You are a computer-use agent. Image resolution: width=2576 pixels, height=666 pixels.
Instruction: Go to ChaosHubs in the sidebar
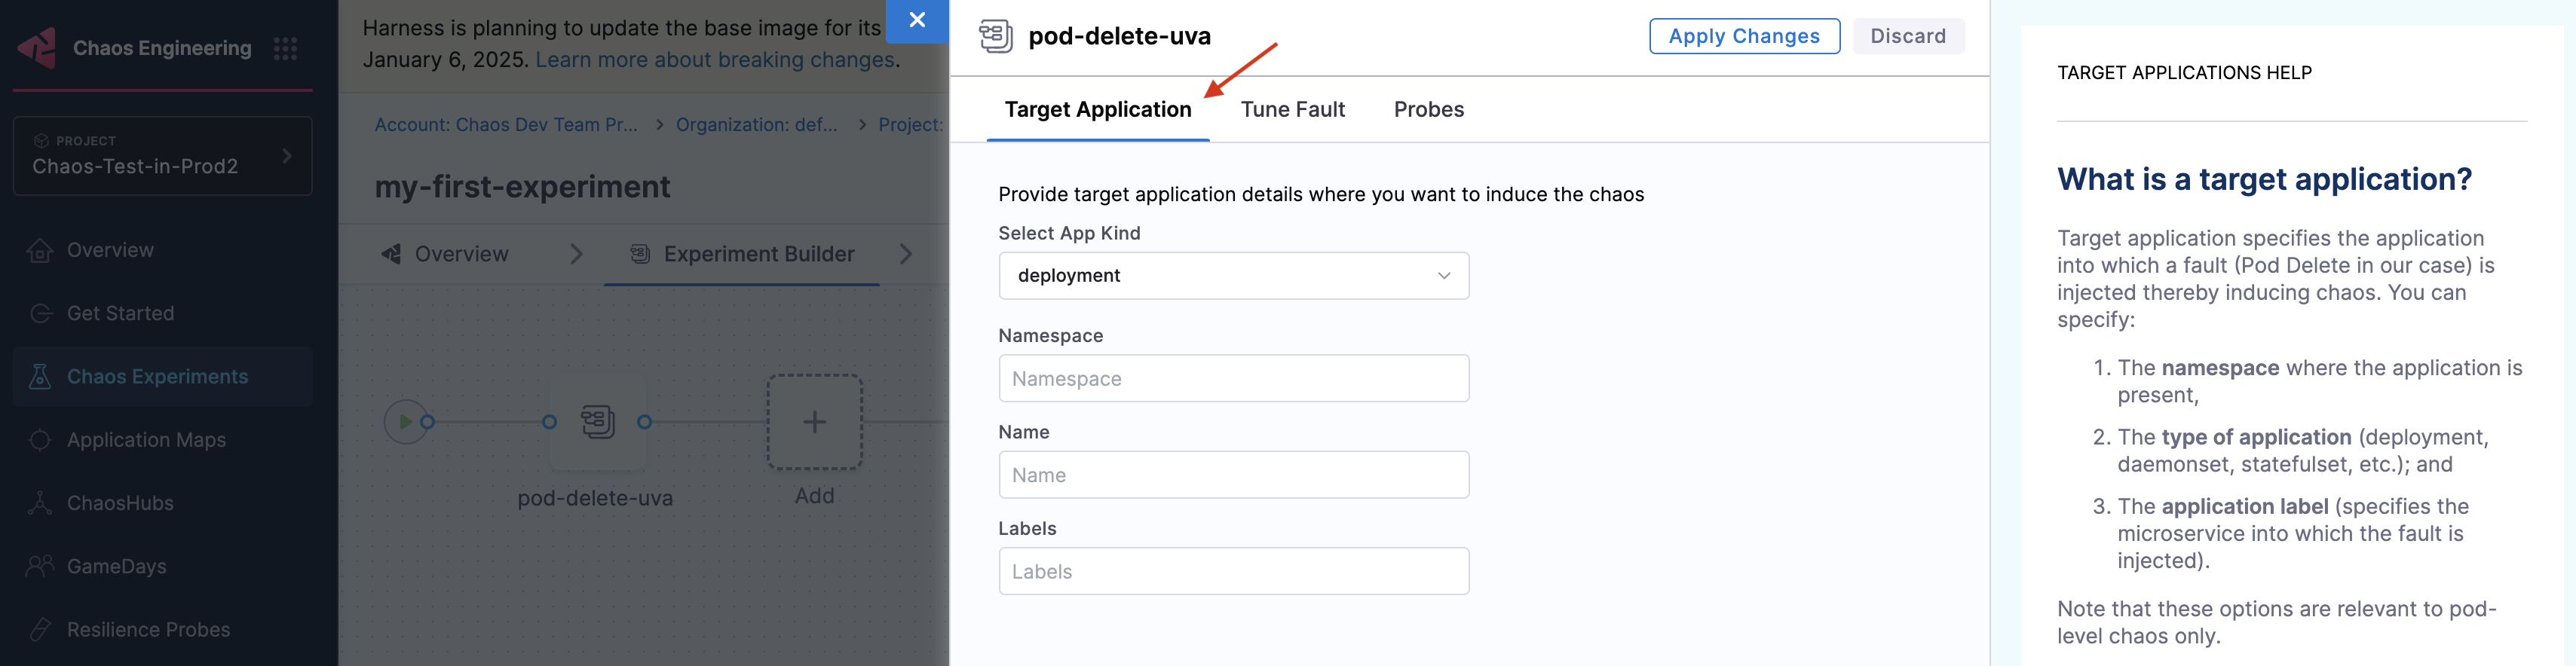163,503
